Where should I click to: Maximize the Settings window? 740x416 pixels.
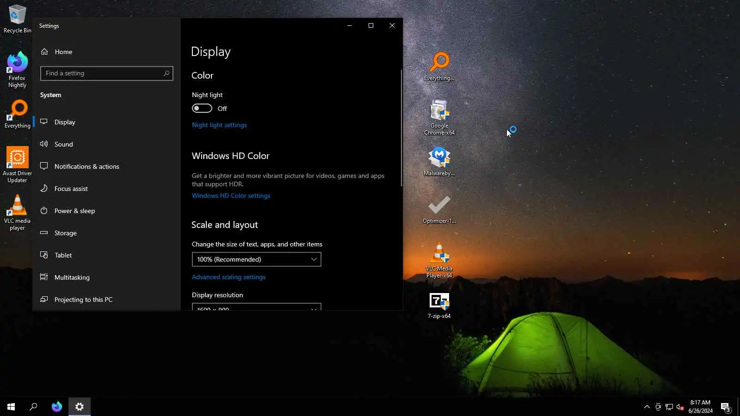[x=371, y=25]
